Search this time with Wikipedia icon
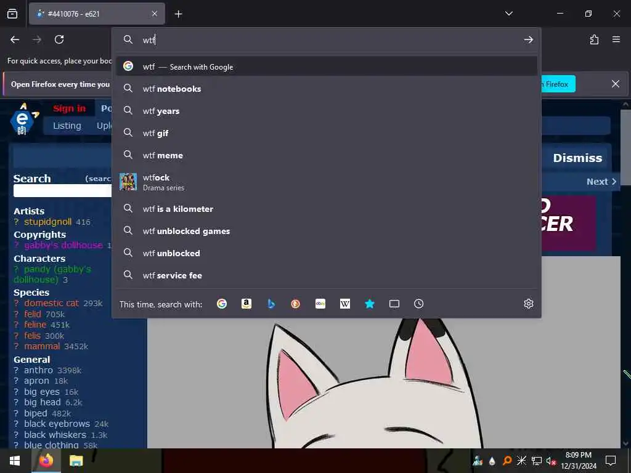Screen dimensions: 631x473 [x=345, y=304]
